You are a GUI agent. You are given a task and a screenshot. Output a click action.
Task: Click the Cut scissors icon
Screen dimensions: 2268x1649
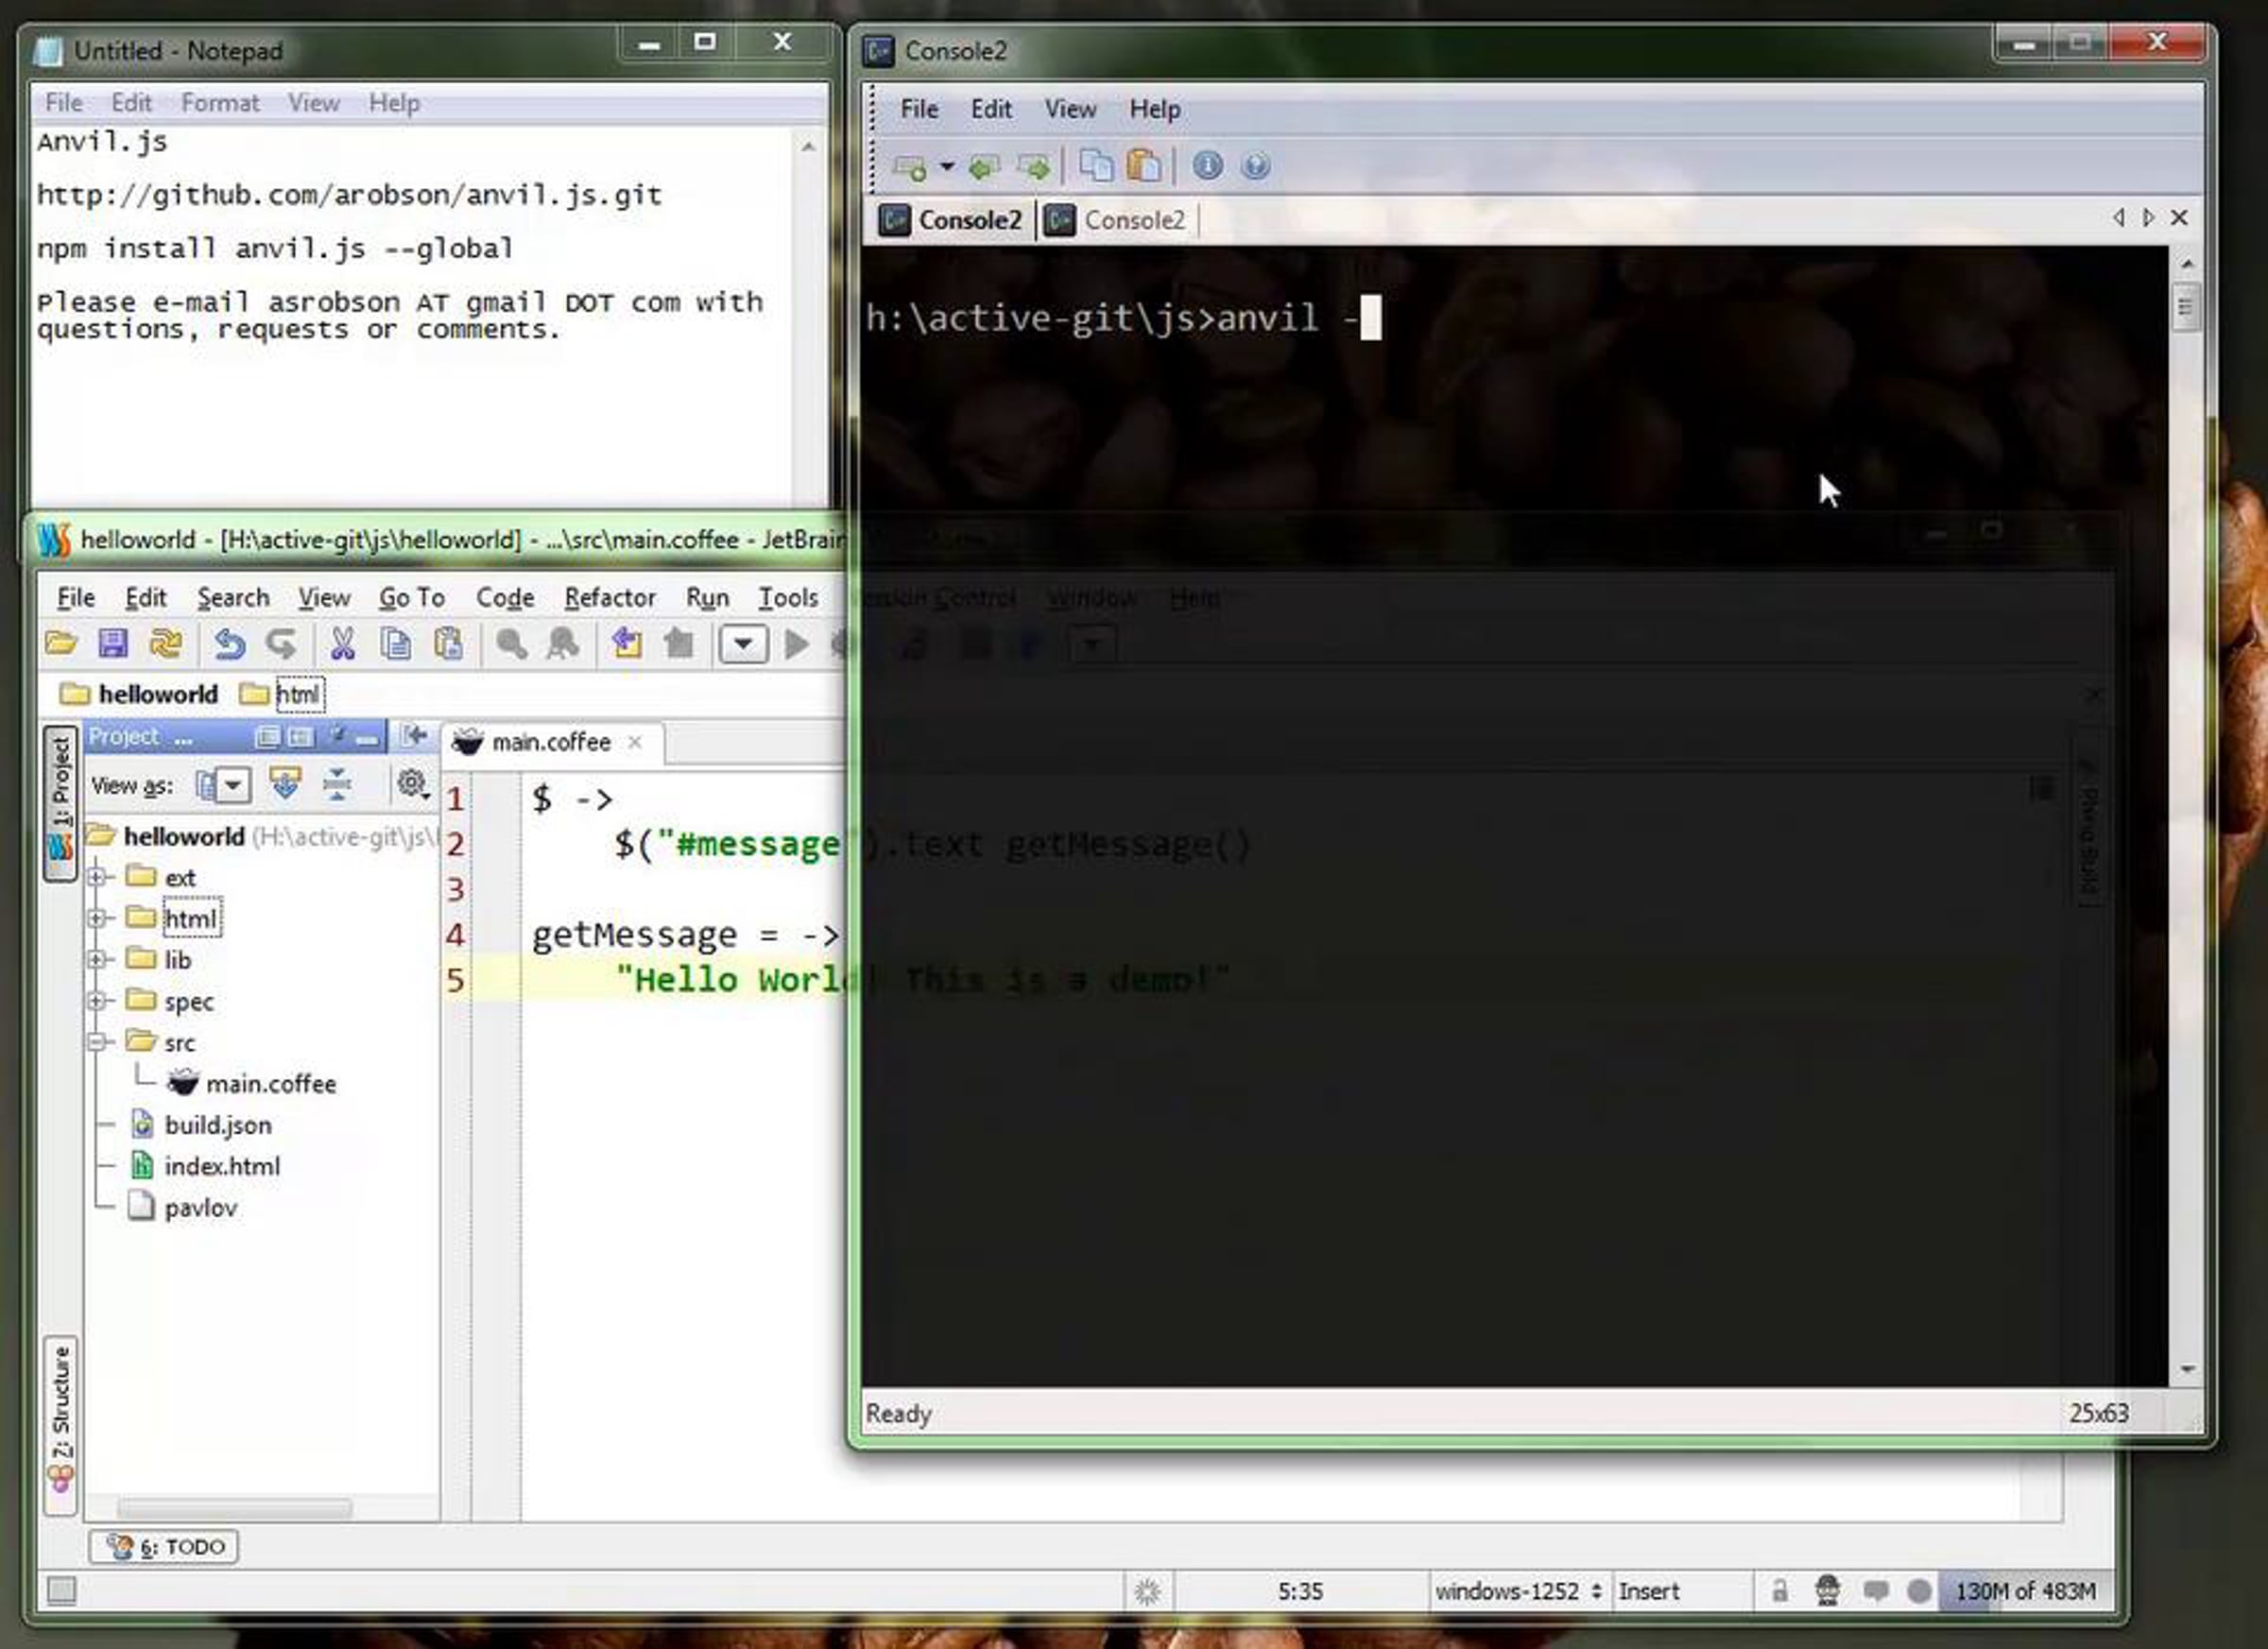tap(342, 644)
